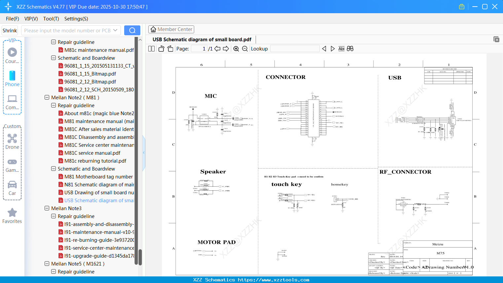Zoom in on the schematic page
The height and width of the screenshot is (283, 503).
[x=236, y=48]
